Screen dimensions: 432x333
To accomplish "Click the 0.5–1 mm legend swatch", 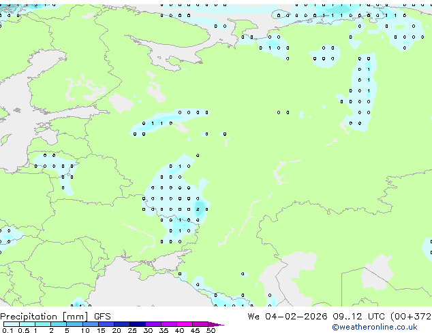I will tap(27, 324).
